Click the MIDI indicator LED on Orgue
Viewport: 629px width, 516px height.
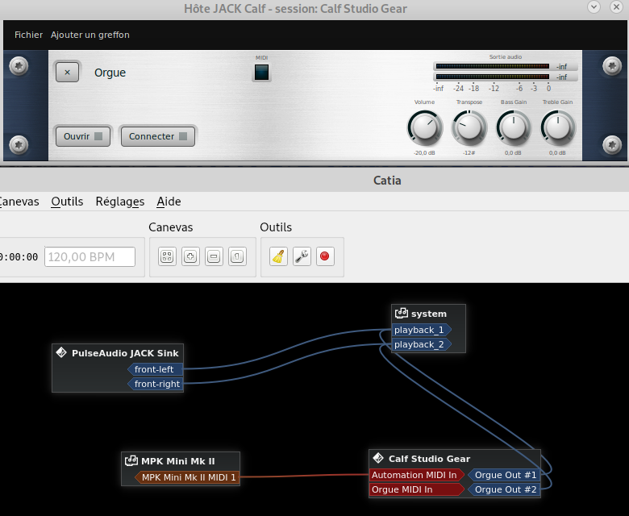click(261, 73)
